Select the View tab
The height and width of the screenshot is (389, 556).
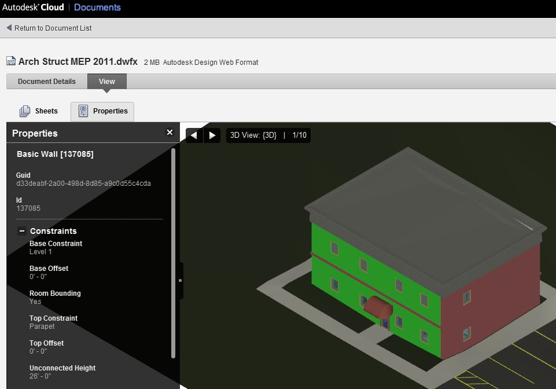tap(106, 81)
